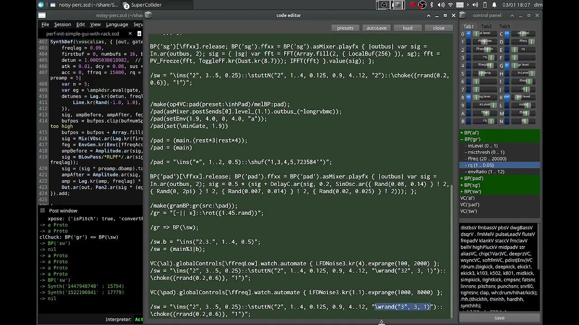This screenshot has height=325, width=579.
Task: Click the code editor window menu icon
Action: click(148, 15)
